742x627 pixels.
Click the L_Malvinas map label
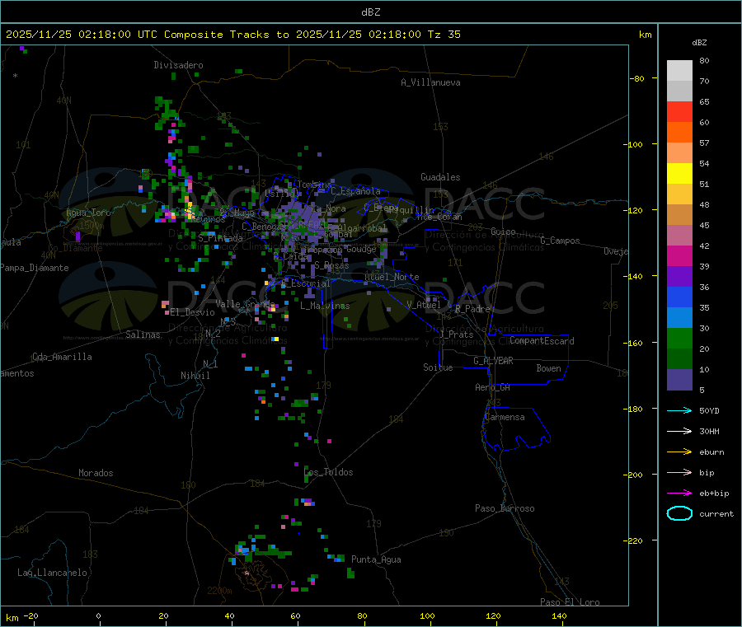tap(325, 306)
